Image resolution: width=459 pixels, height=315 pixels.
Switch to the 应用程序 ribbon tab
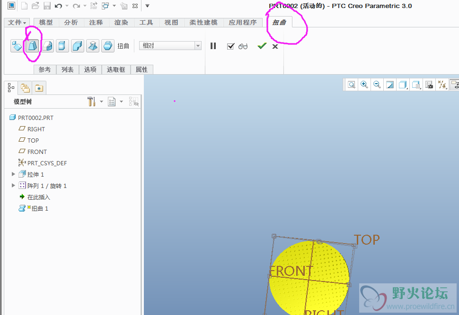pos(243,23)
